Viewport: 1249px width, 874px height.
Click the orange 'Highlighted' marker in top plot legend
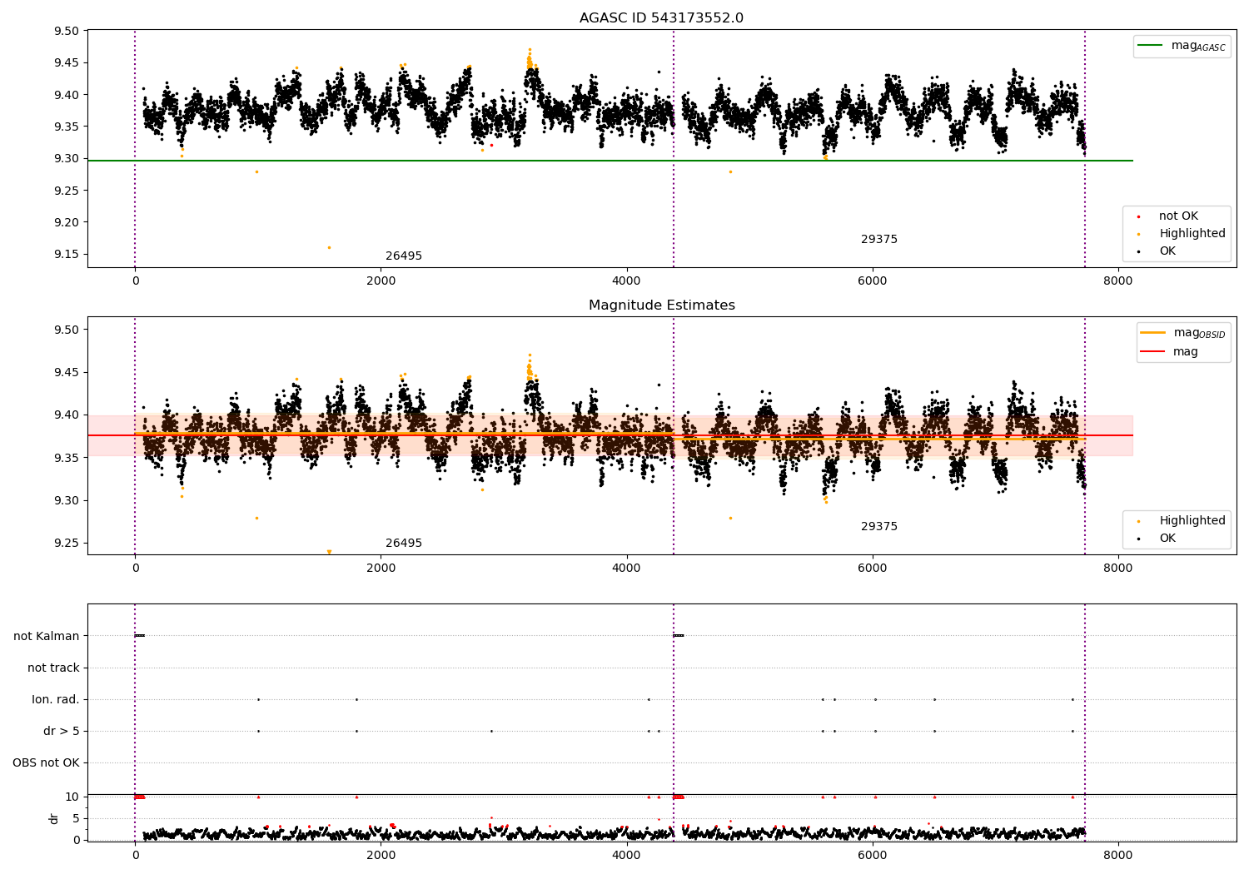pos(1139,234)
